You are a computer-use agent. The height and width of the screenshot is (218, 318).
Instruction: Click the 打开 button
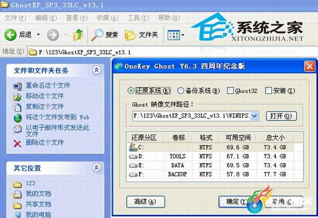point(281,116)
